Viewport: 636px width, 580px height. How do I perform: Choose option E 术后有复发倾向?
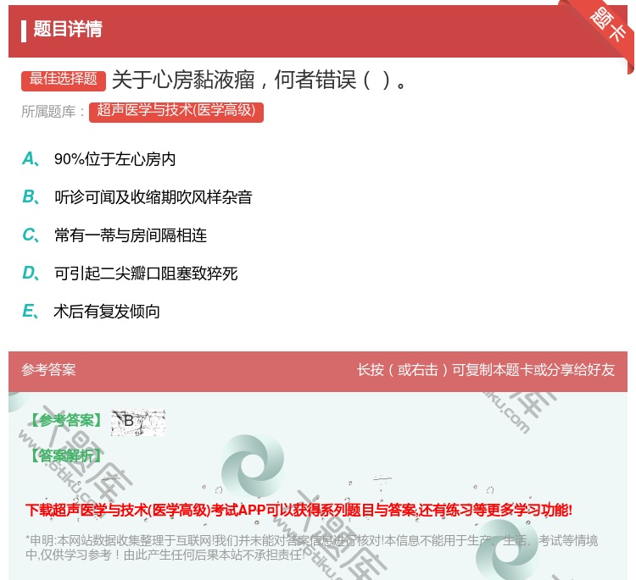[x=91, y=312]
